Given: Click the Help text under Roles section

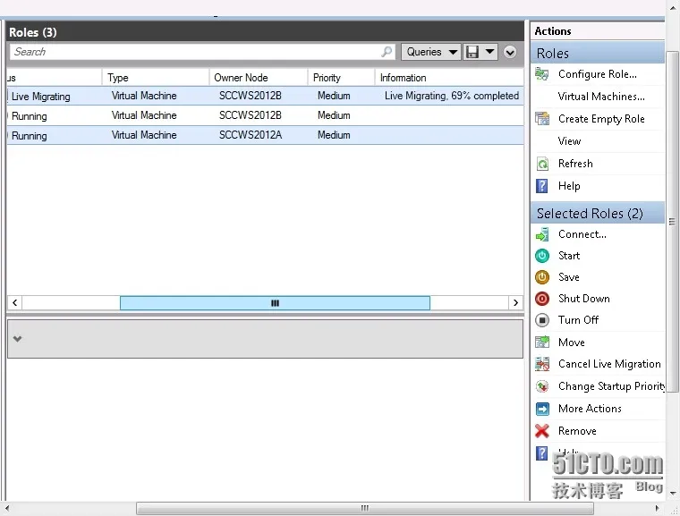Looking at the screenshot, I should tap(569, 186).
